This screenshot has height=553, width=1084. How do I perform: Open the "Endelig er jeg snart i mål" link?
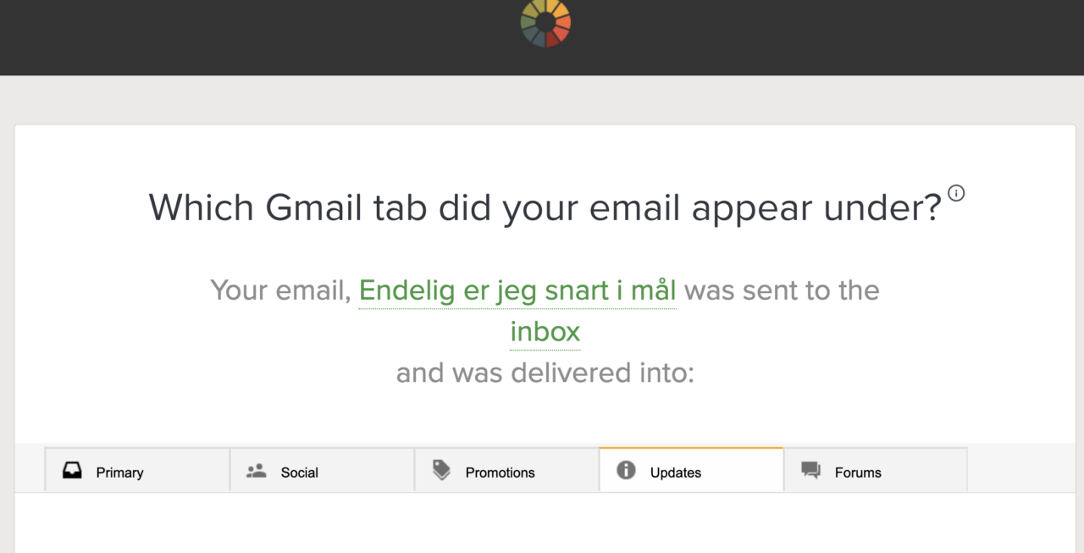(x=517, y=290)
